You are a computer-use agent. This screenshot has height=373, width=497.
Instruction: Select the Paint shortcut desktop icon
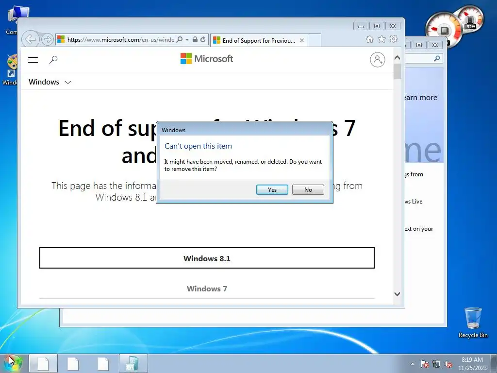(11, 69)
